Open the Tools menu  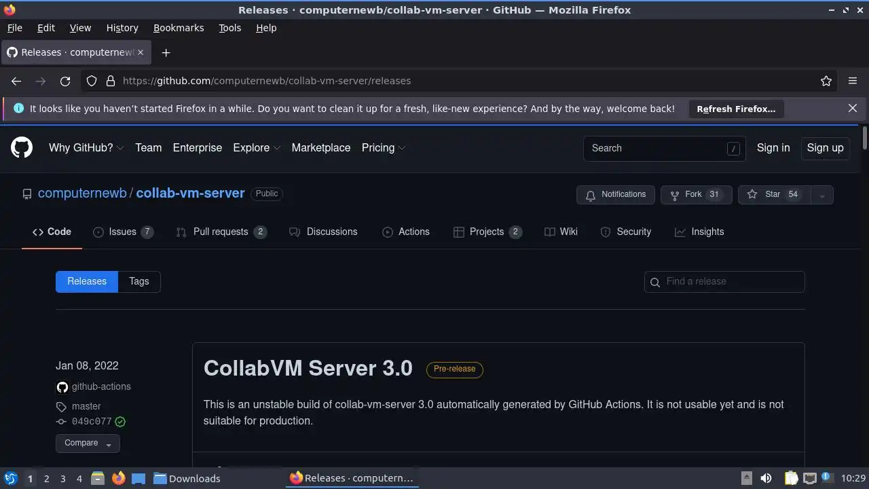pos(229,28)
